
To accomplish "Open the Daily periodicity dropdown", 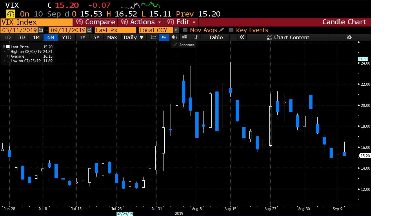I will tap(134, 37).
